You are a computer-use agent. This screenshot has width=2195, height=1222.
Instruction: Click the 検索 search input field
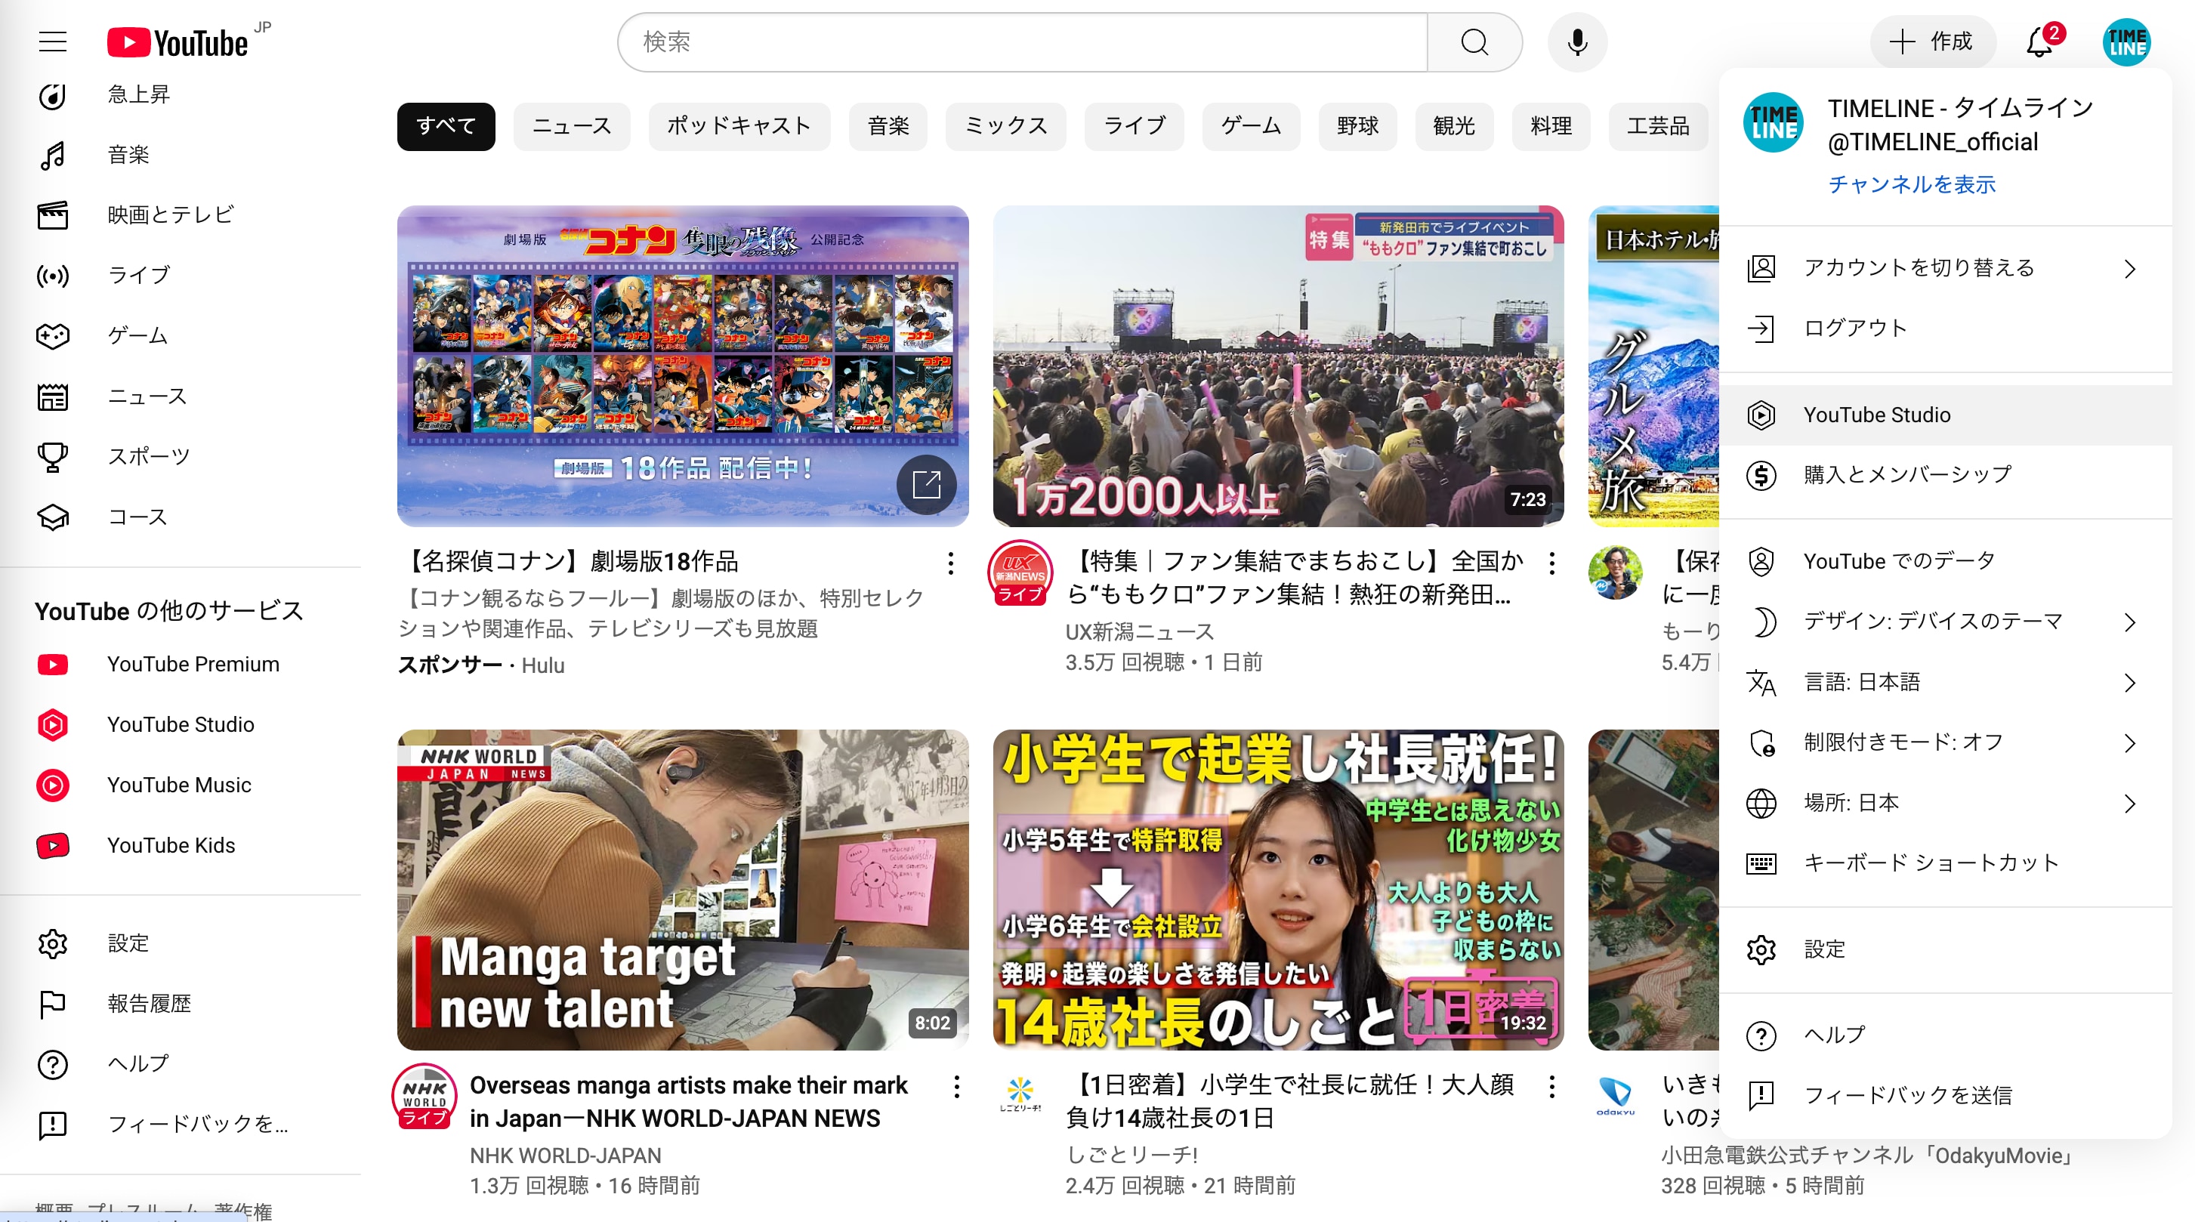(1023, 42)
